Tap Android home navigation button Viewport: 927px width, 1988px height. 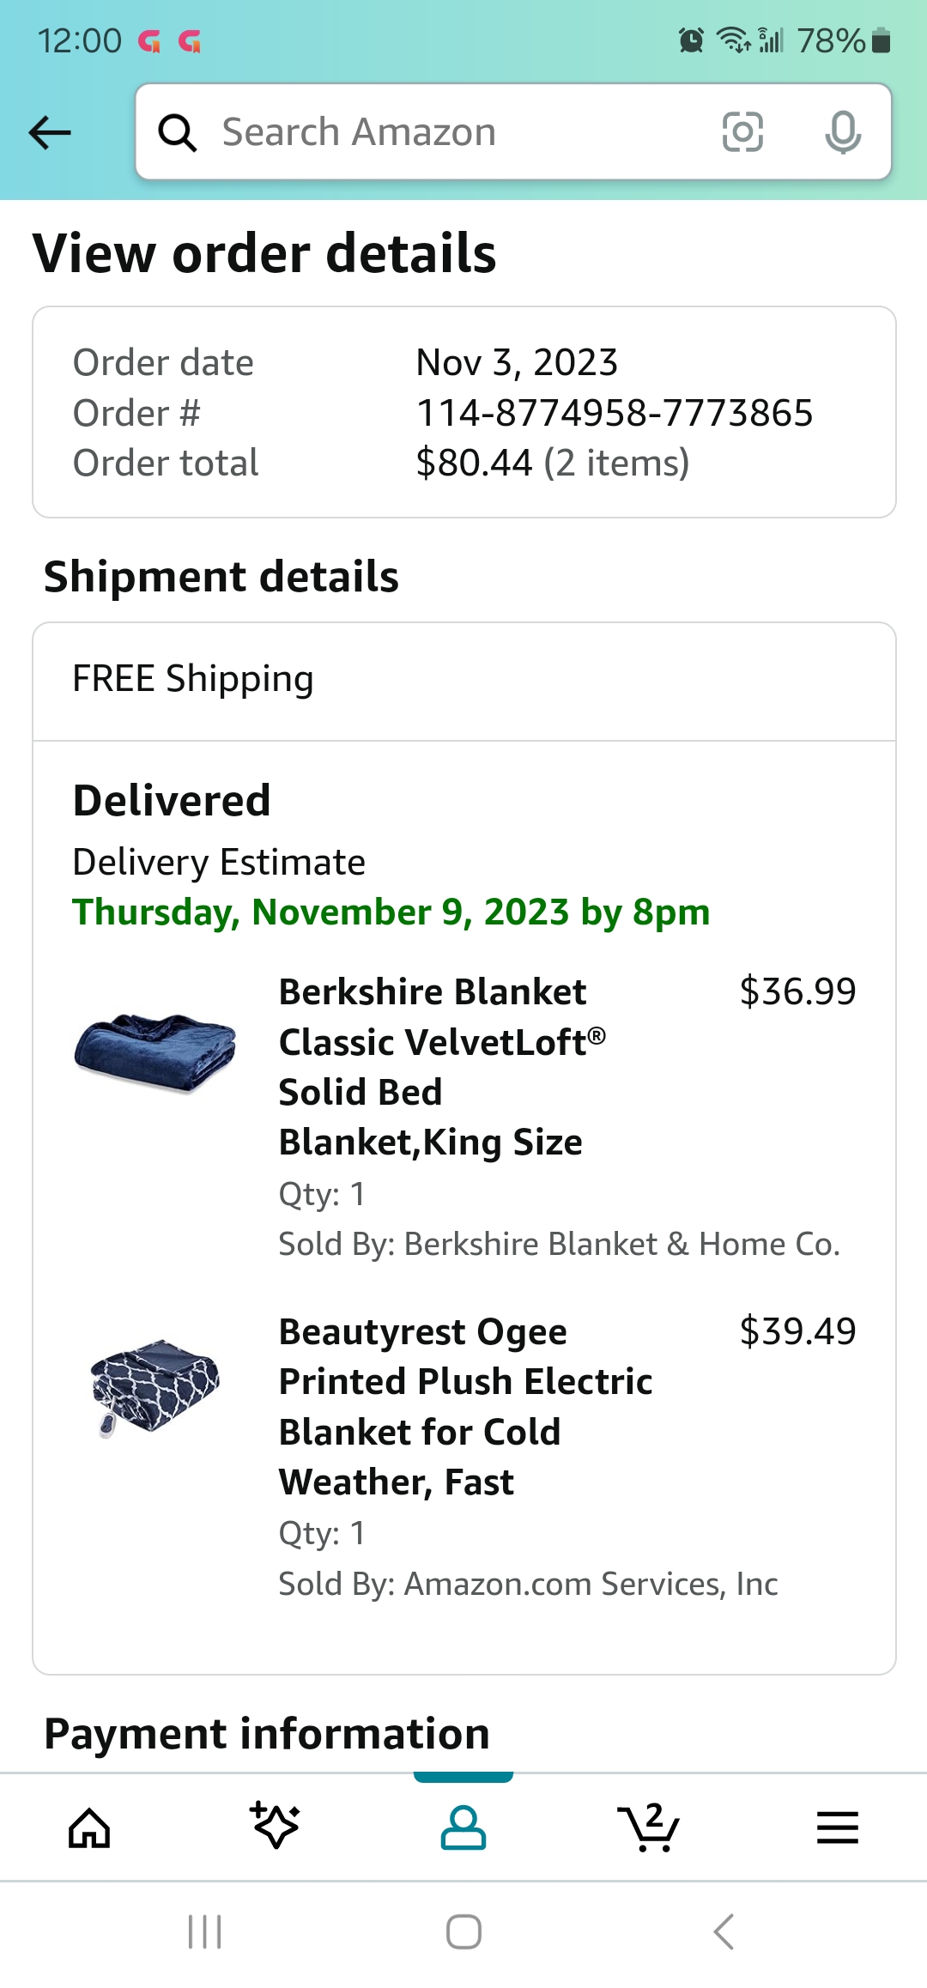[463, 1932]
